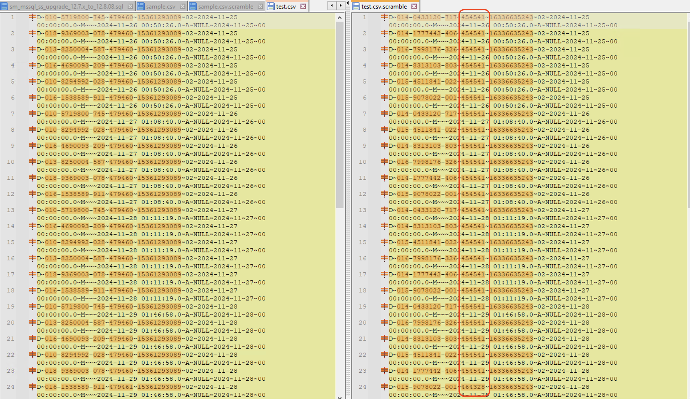
Task: Click scroll-up arrow of left view scrollbar
Action: 339,18
